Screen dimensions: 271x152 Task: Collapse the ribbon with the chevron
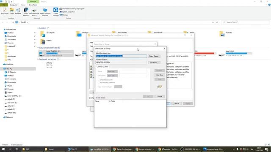click(x=267, y=5)
